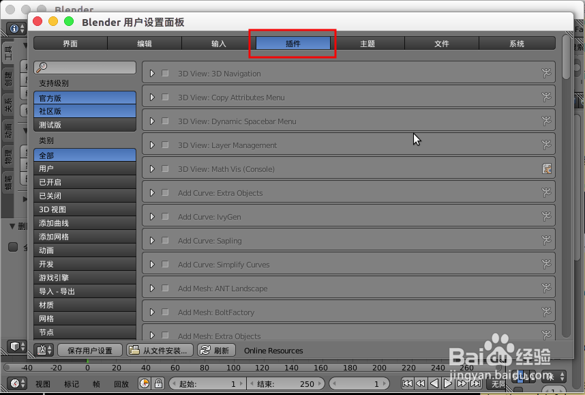
Task: Toggle the 测试版 support level filter
Action: tap(85, 125)
